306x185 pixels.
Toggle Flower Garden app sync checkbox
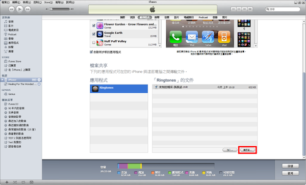coord(94,25)
